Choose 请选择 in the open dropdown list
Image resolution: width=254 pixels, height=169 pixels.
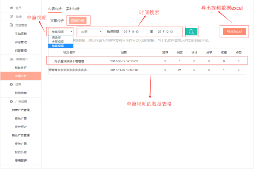[x=61, y=38]
